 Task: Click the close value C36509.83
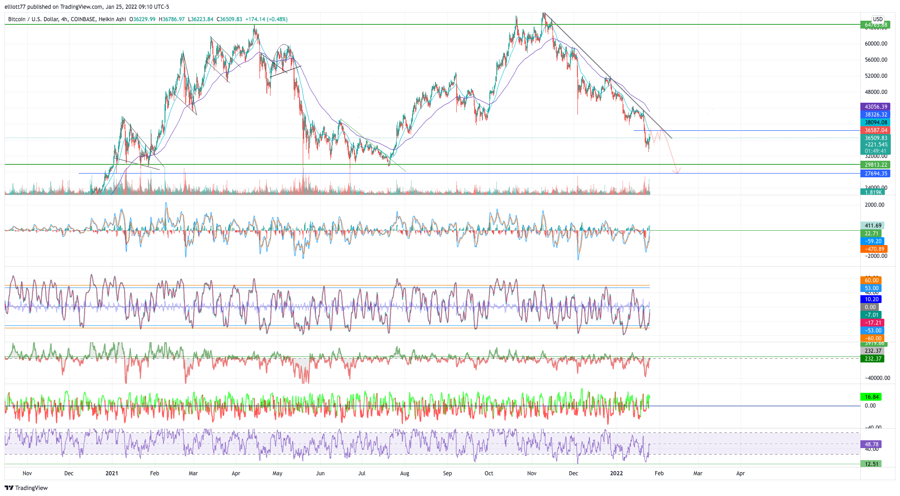[x=229, y=19]
